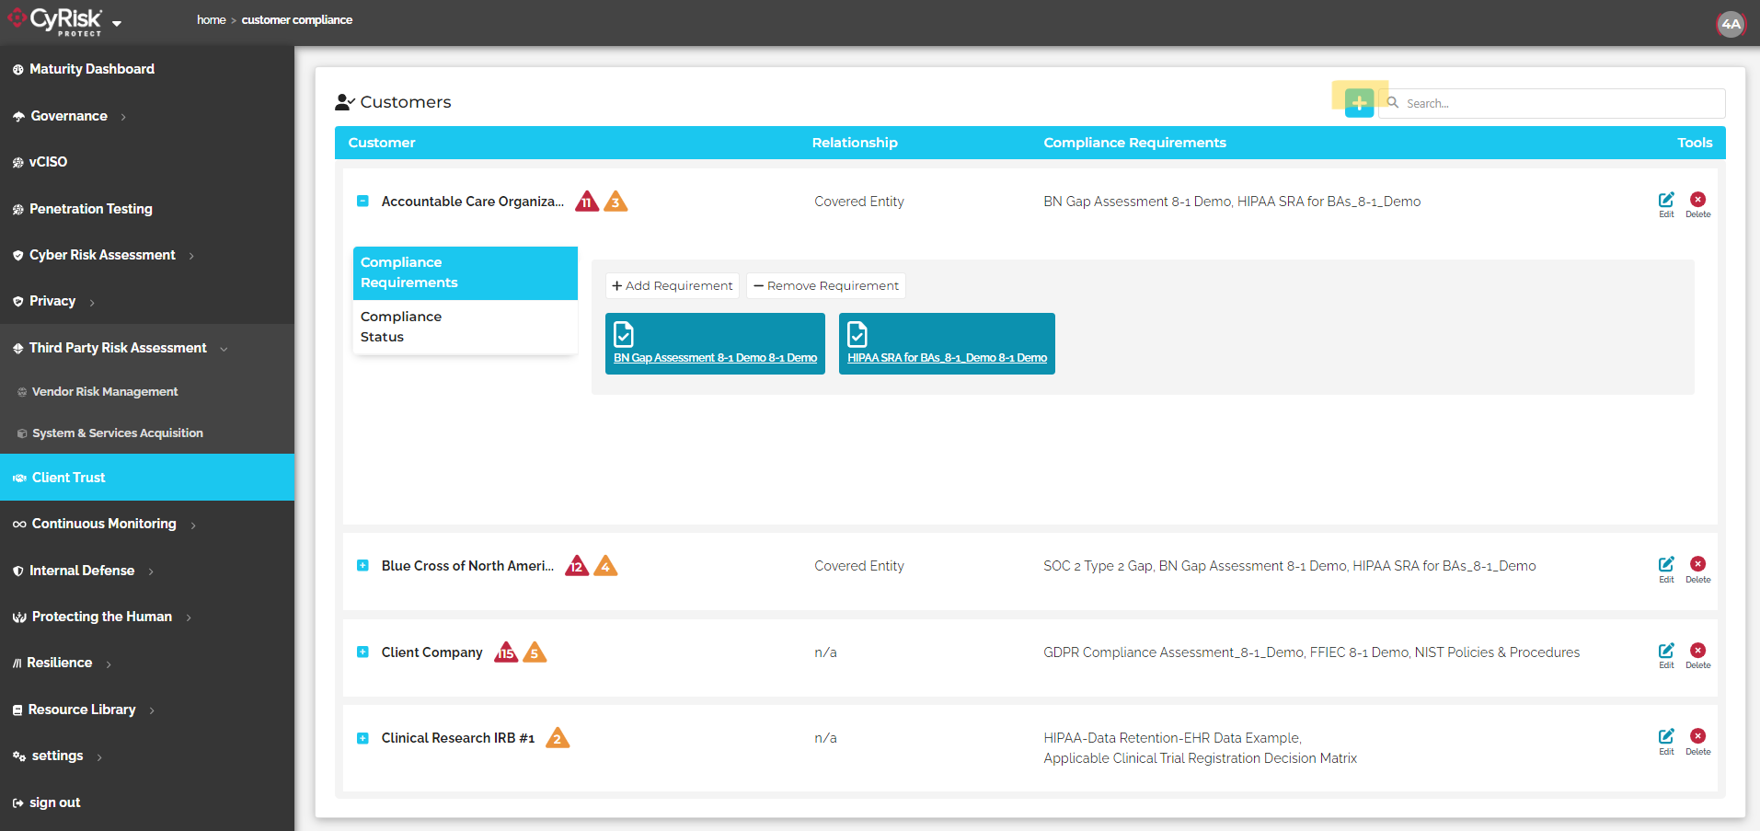Expand the Client Company details row
Screen dimensions: 1760x831
click(362, 652)
